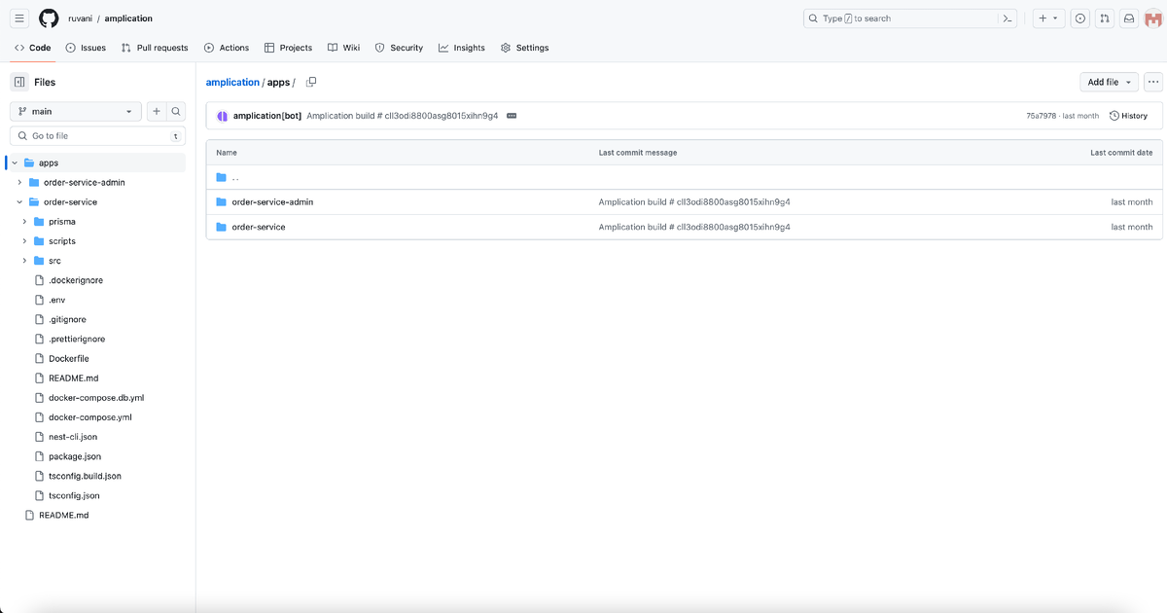Open the Settings tab
Screen dimensions: 1167x613
(x=525, y=48)
